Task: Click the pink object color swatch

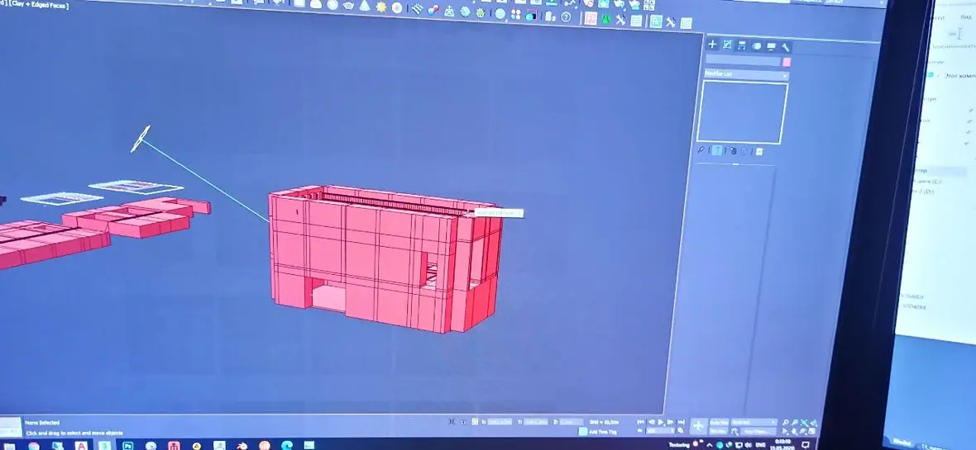Action: pos(787,62)
